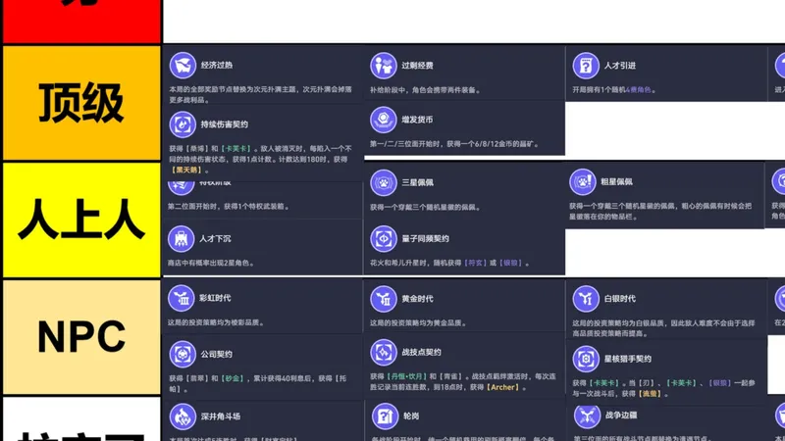
Task: Click 【银狼】 in the 量子同频契约 description
Action: 510,263
